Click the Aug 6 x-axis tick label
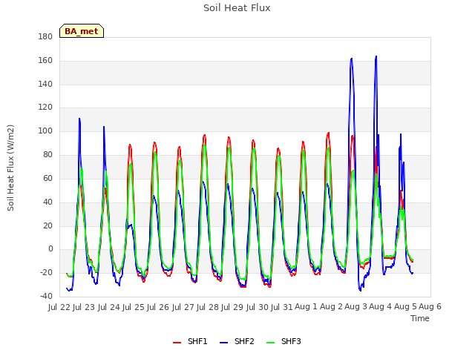The height and width of the screenshot is (356, 475). 430,307
